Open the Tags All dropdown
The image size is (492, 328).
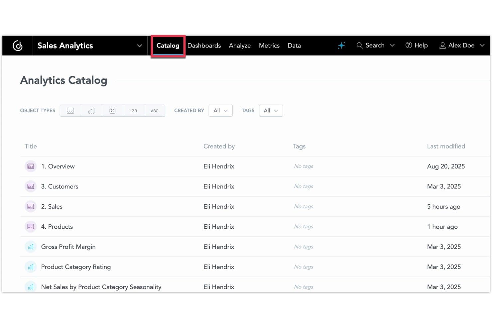(x=271, y=111)
